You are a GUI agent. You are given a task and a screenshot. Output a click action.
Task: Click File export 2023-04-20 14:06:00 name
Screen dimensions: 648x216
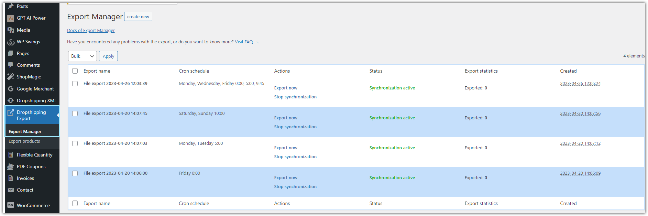click(116, 173)
